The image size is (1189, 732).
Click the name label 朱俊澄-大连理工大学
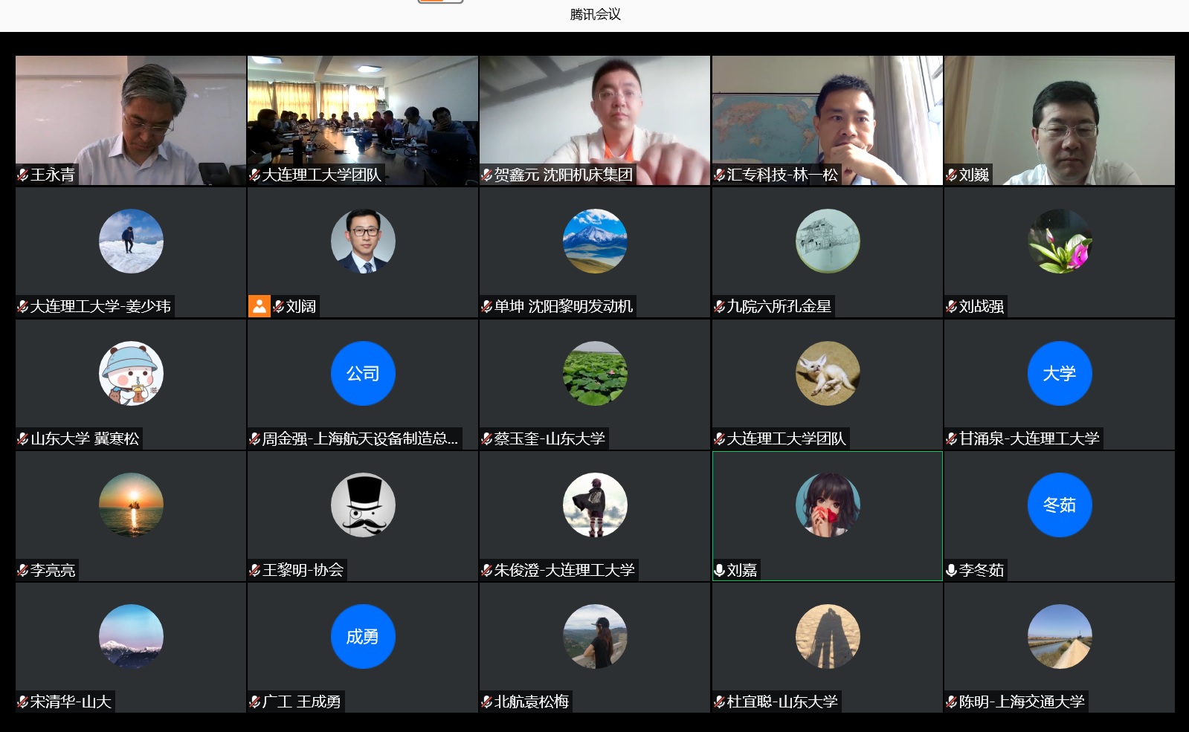[x=564, y=570]
